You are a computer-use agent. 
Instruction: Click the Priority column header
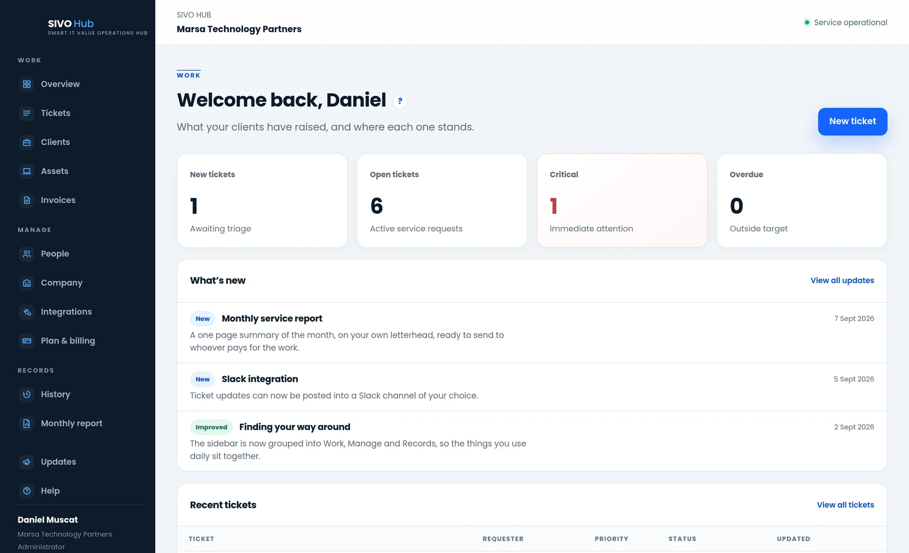tap(611, 539)
